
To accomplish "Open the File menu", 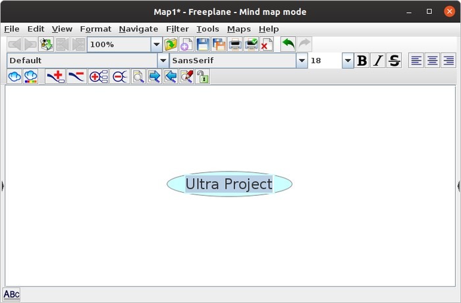I will coord(12,29).
